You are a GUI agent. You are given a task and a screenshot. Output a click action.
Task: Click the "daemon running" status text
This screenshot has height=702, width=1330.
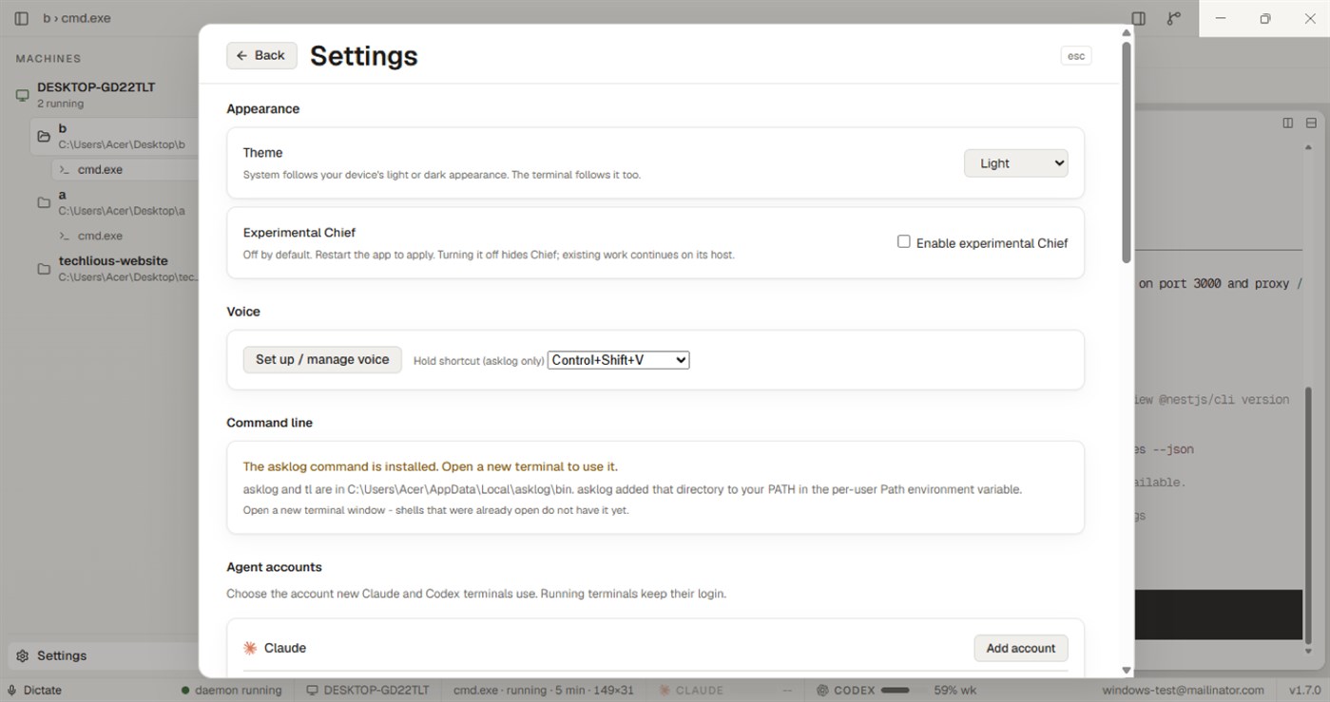239,691
